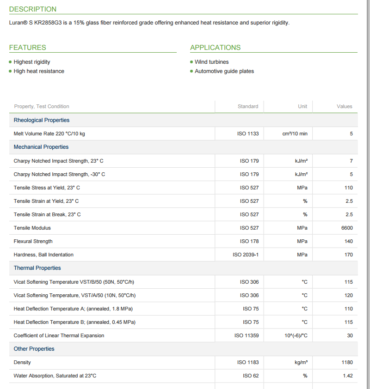This screenshot has height=389, width=370.
Task: Click 'Charpy Notched Impact Strength, 23° C' label
Action: pos(58,161)
